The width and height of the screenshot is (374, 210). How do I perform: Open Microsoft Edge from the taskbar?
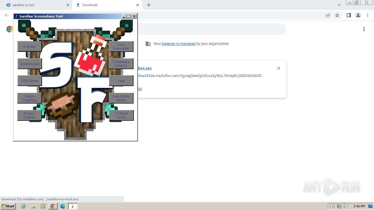click(x=63, y=206)
